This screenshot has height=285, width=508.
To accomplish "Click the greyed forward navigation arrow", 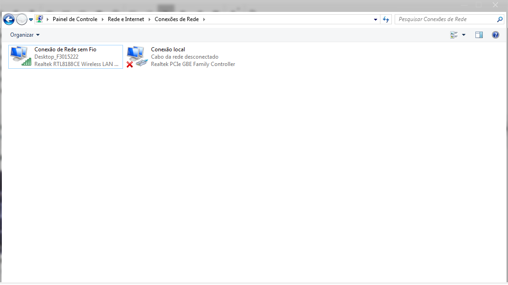I will click(22, 19).
